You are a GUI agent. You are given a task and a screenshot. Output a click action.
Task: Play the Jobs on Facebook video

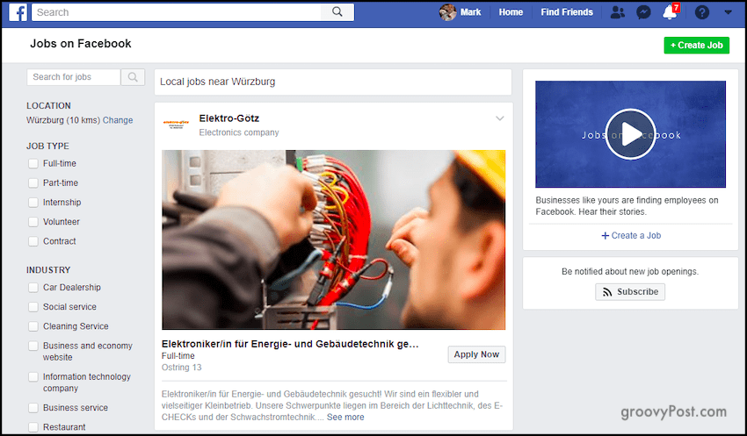pyautogui.click(x=630, y=134)
